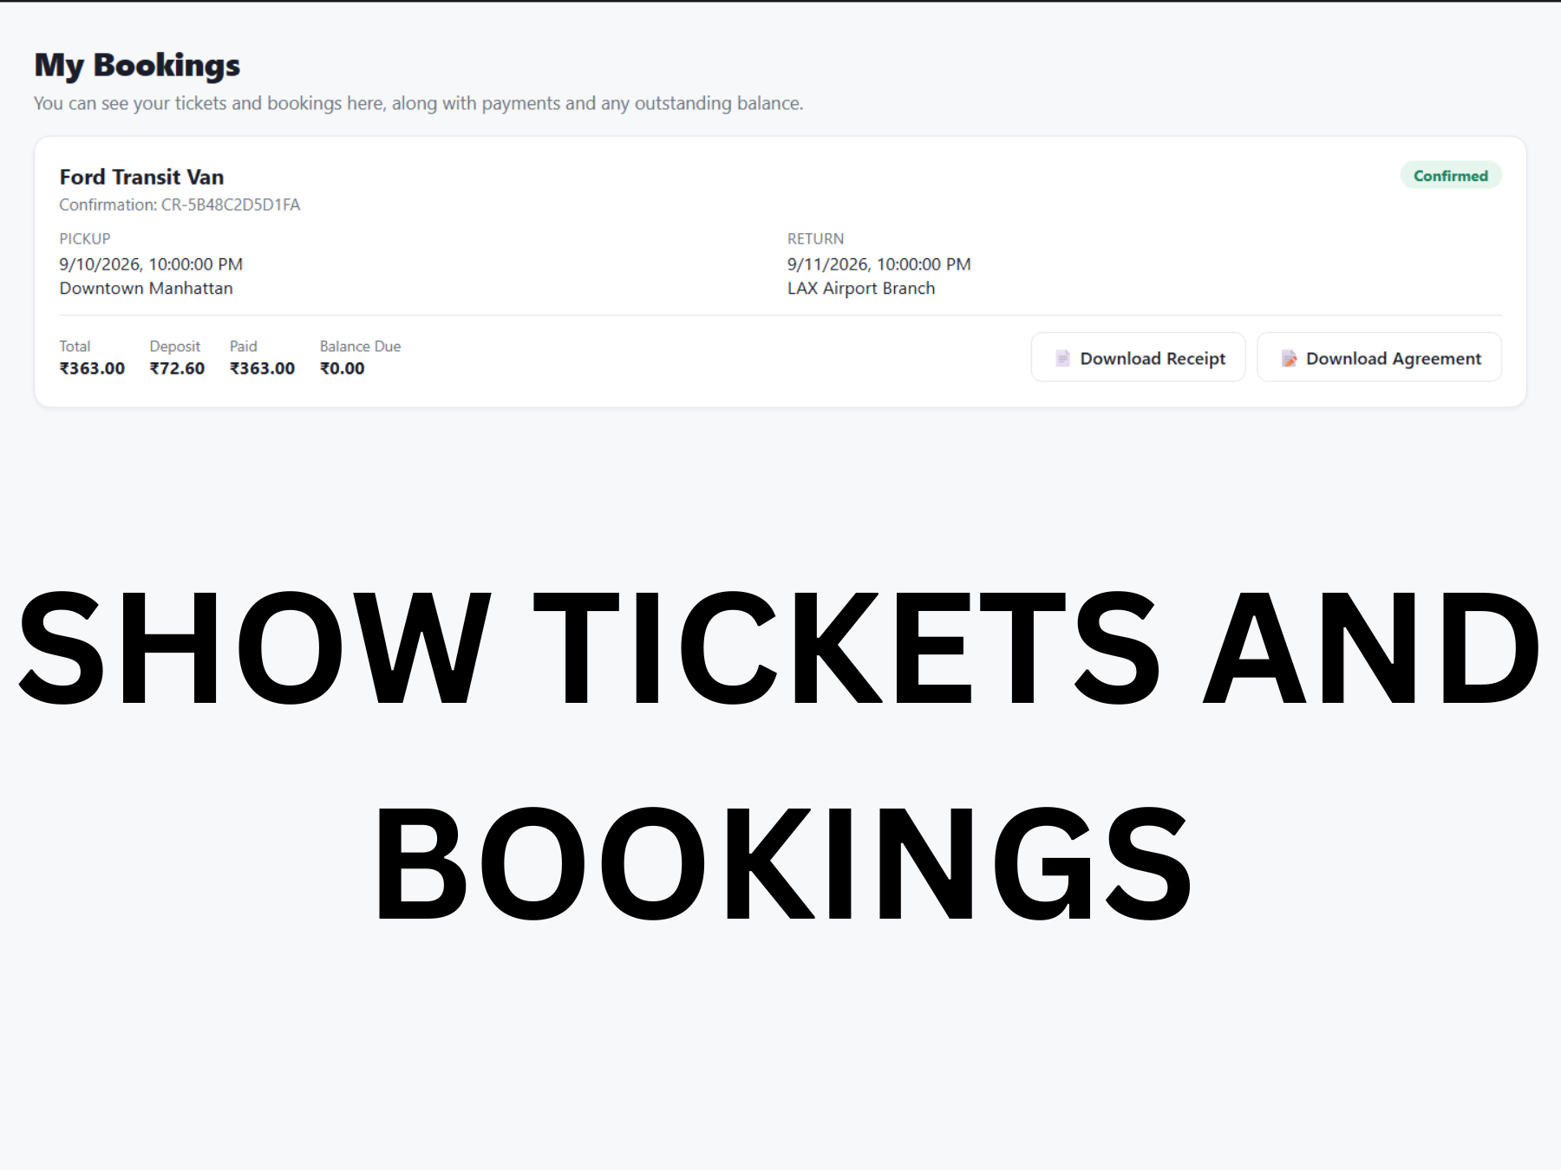Click the My Bookings heading

click(x=137, y=66)
